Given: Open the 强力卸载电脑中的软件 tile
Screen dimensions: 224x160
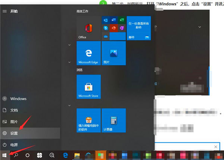Looking at the screenshot, I should 88,120.
